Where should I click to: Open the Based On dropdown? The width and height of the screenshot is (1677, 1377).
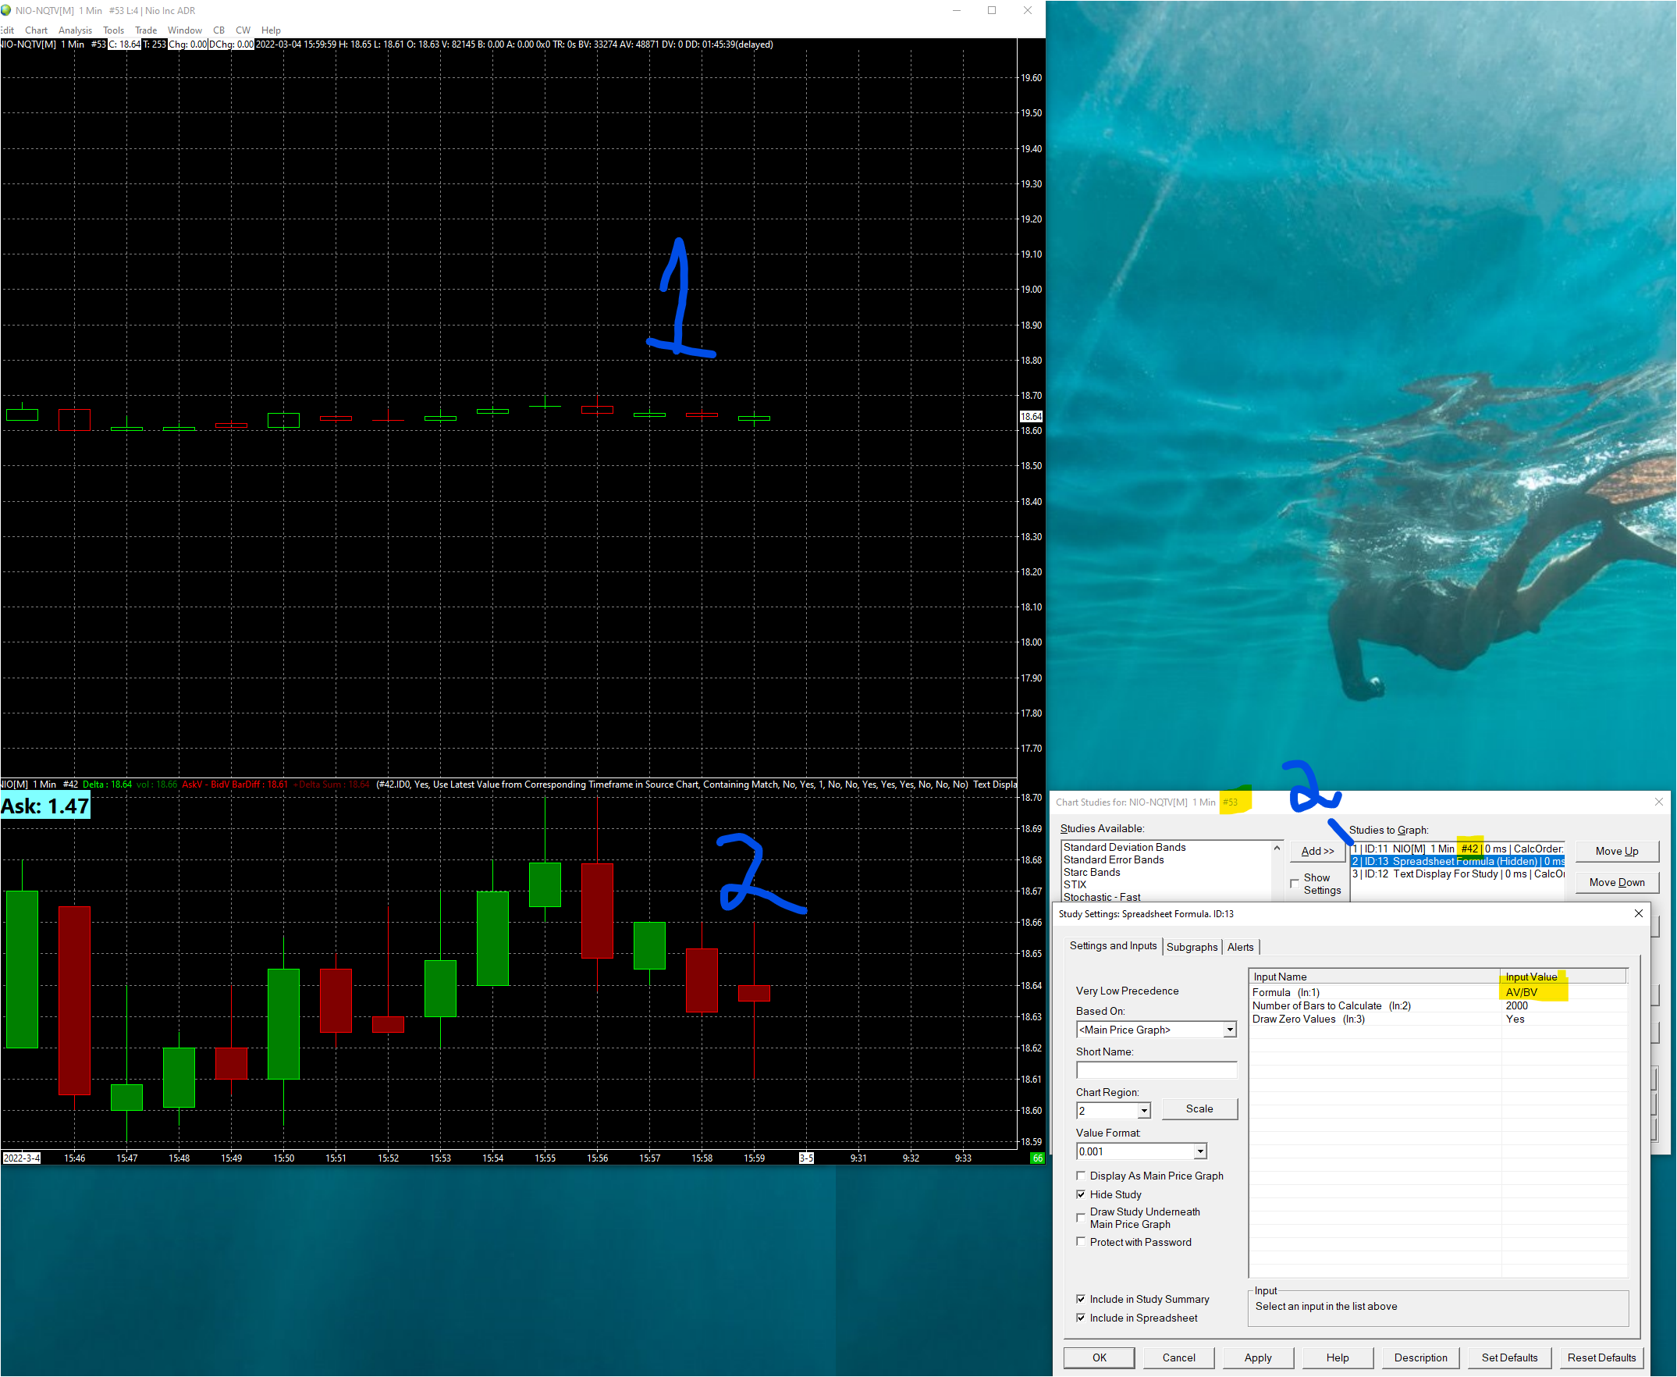[1229, 1030]
